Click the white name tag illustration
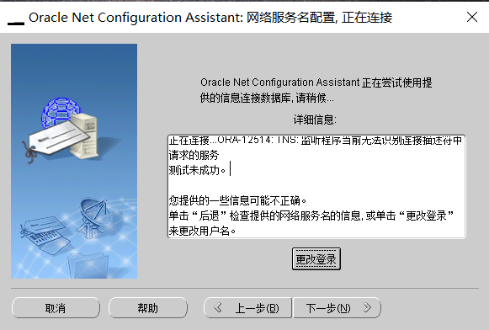This screenshot has height=330, width=489. pos(59,137)
